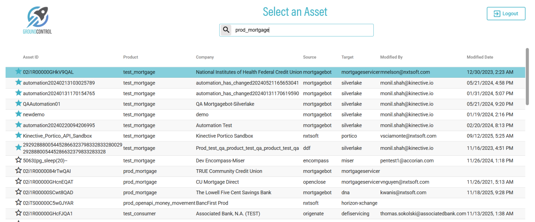Click the Modified By column header
This screenshot has height=222, width=535.
pyautogui.click(x=391, y=57)
